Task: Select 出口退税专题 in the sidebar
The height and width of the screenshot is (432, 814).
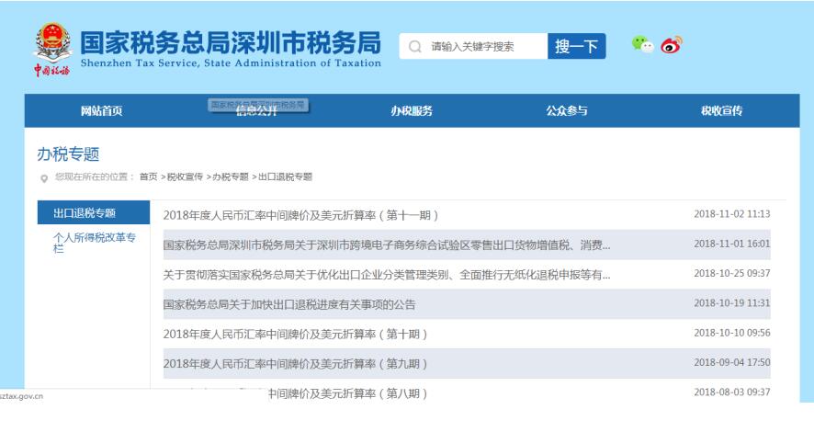Action: click(85, 213)
